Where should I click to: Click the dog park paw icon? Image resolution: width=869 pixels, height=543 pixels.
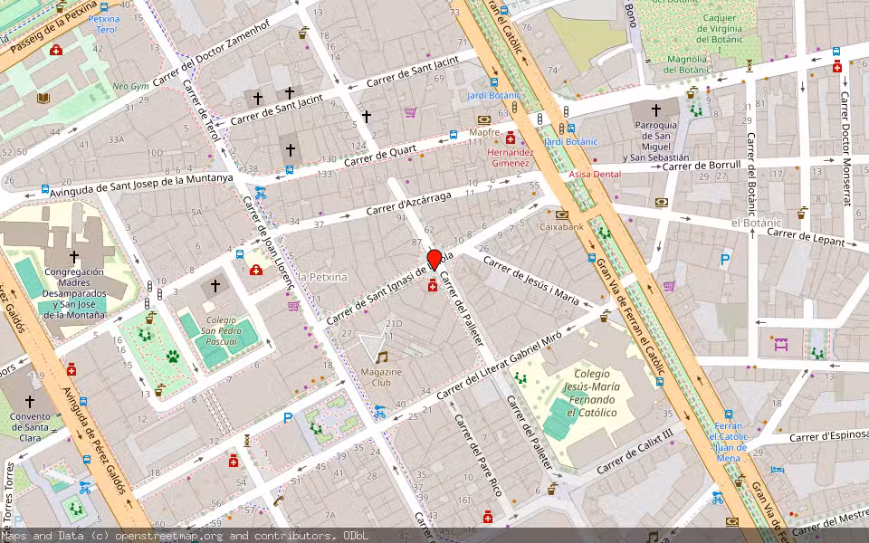pos(172,357)
